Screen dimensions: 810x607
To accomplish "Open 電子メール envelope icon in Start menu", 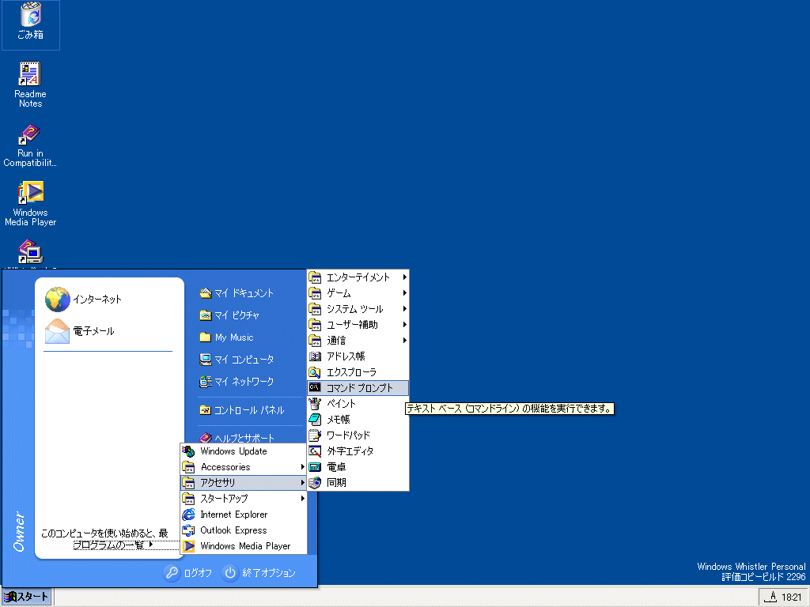I will click(57, 331).
